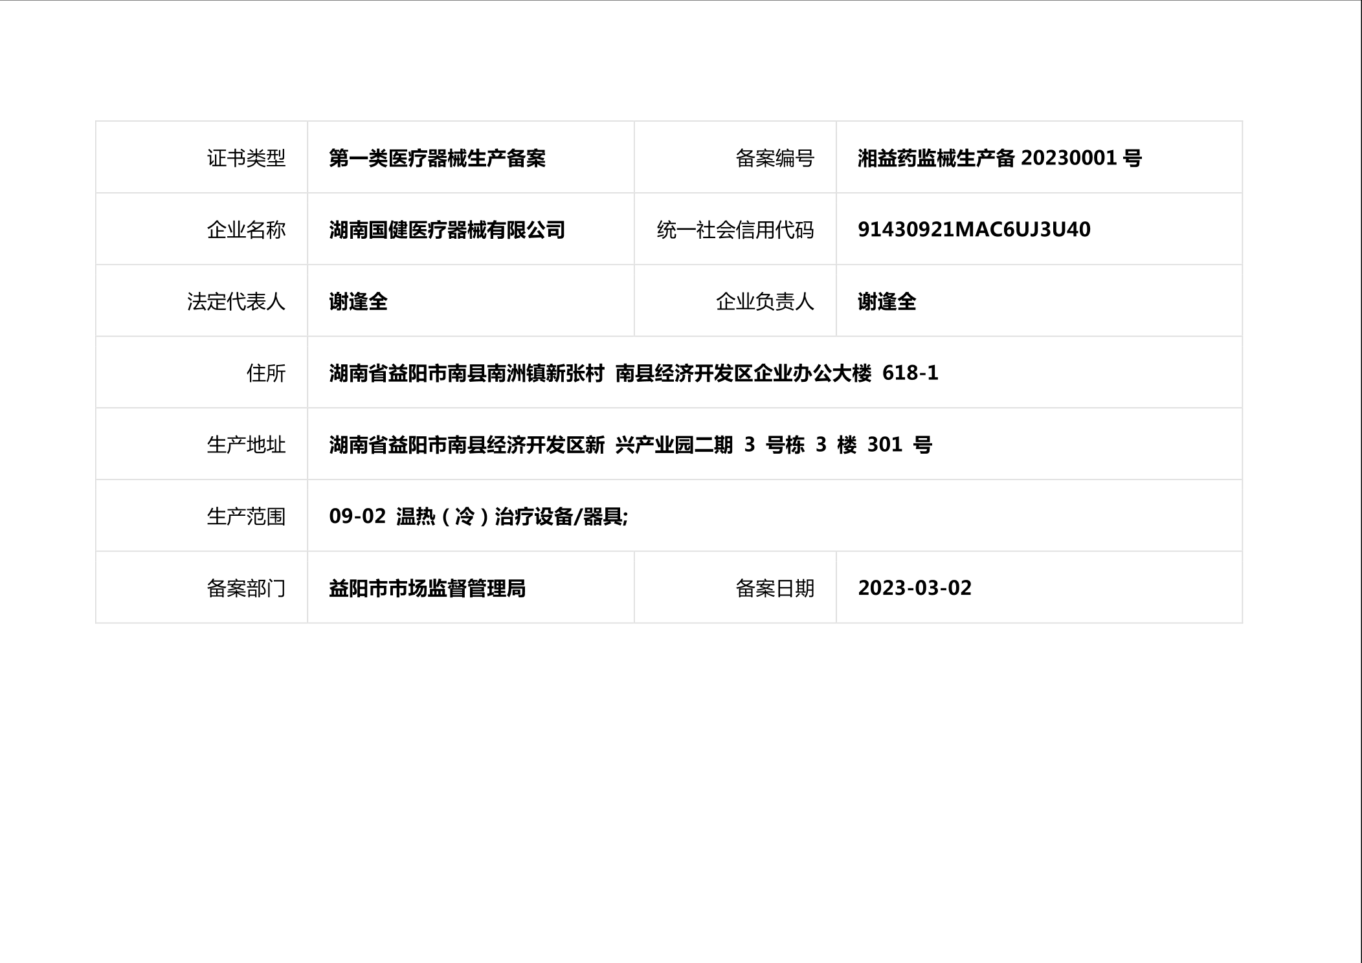
Task: Click the 统一社会信用代码 label
Action: click(735, 230)
